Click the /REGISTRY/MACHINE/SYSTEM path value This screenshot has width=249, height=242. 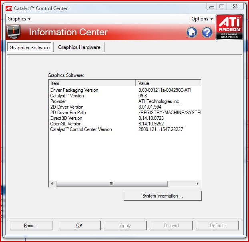[x=170, y=113]
